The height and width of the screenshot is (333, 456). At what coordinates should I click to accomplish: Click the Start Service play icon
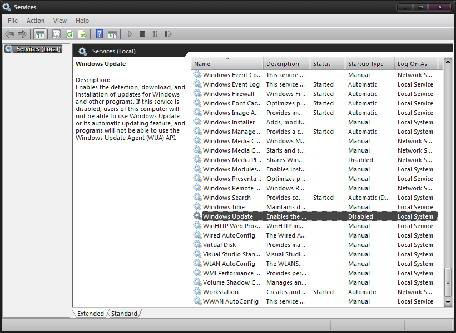[x=130, y=34]
